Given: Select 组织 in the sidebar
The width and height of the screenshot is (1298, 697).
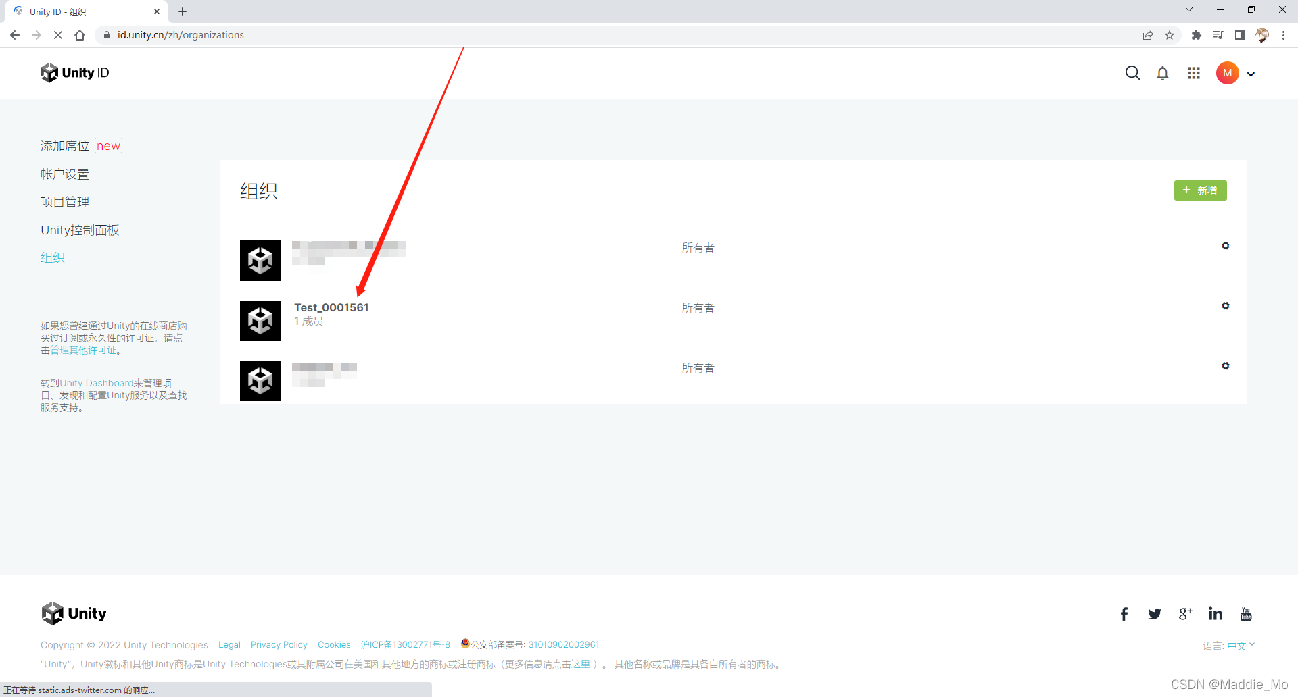Looking at the screenshot, I should [53, 257].
